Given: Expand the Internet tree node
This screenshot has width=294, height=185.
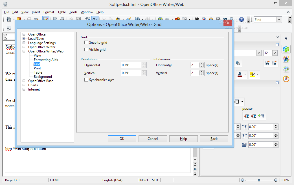Looking at the screenshot, I should click(x=24, y=89).
